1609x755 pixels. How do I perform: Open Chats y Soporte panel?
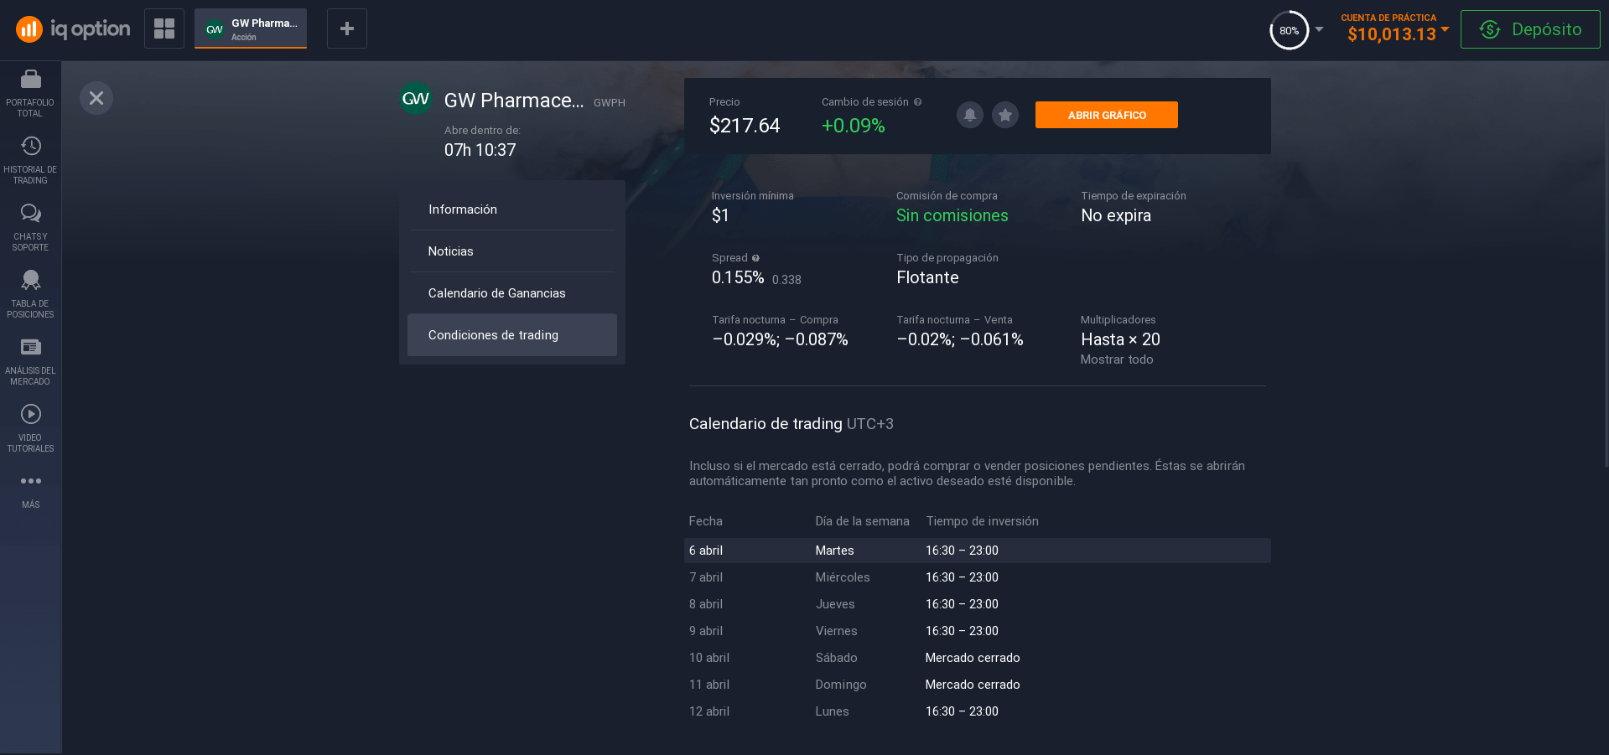(30, 226)
